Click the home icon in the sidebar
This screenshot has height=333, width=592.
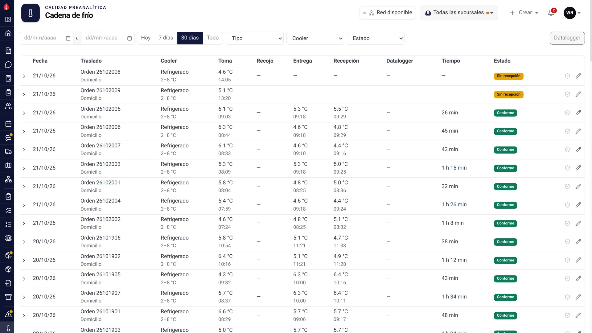[8, 33]
